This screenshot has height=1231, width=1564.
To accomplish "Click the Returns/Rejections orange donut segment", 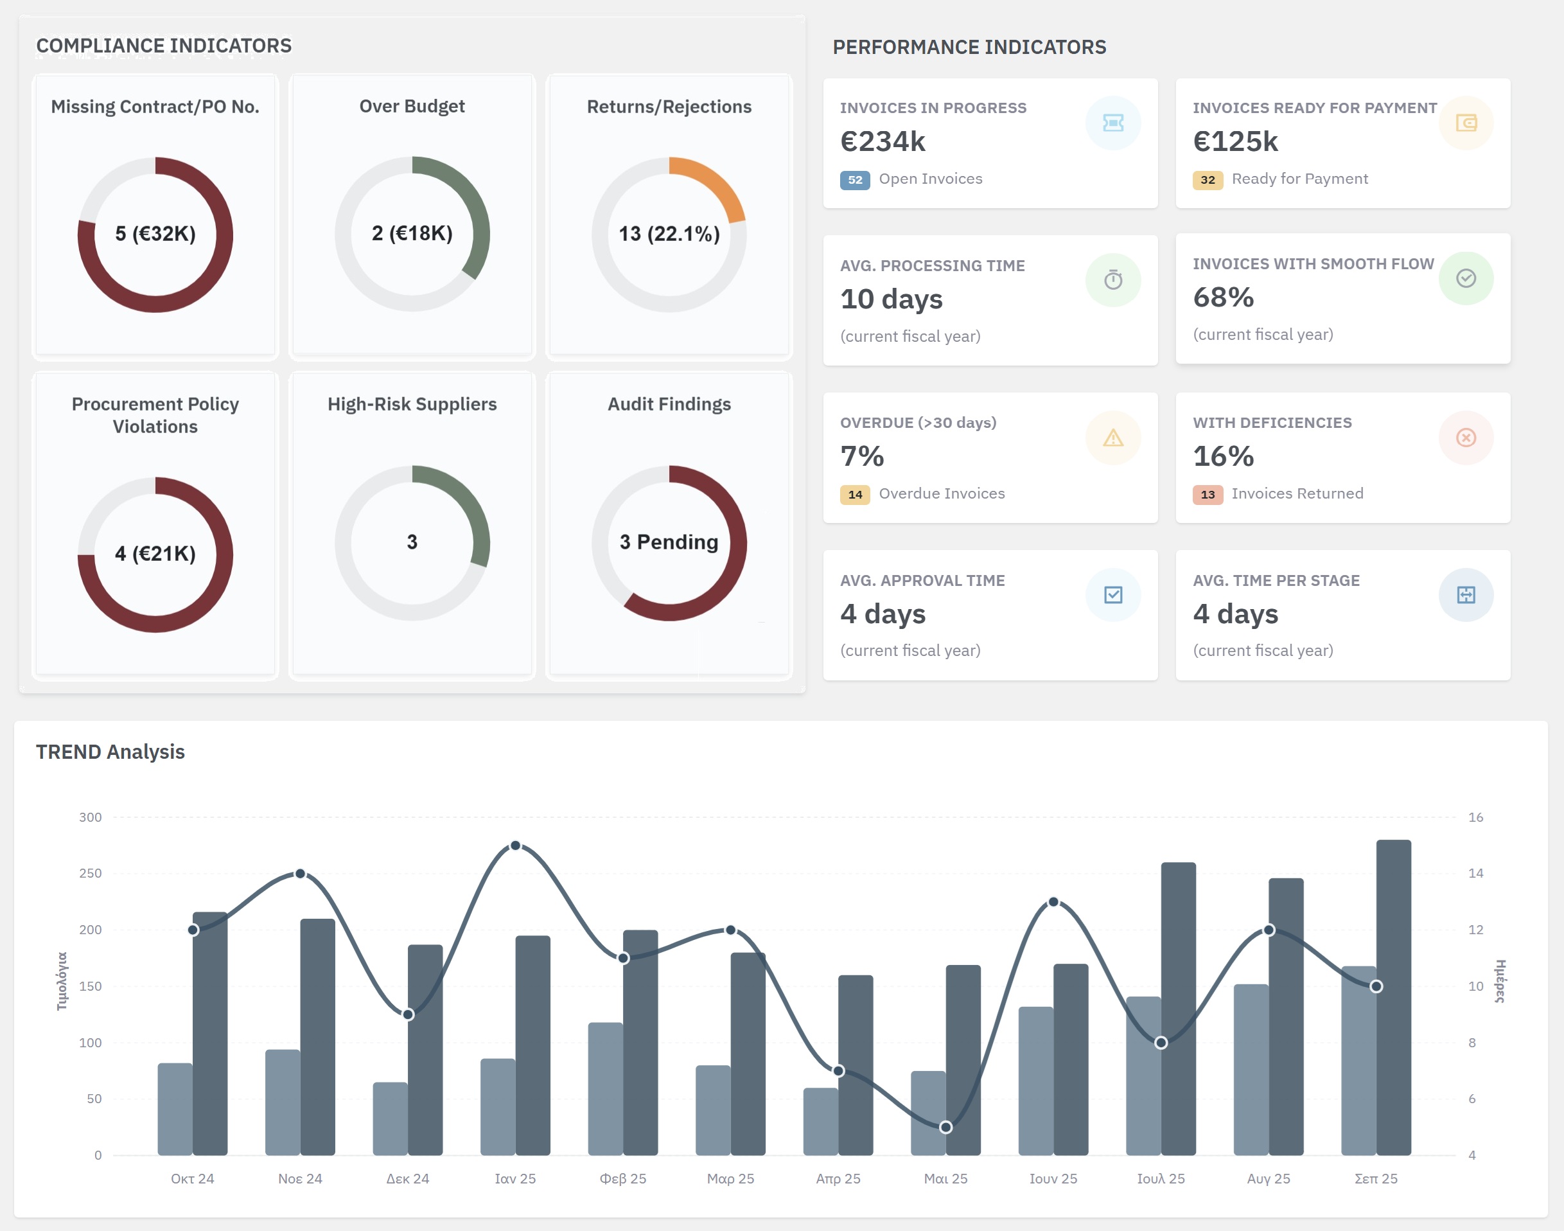I will pos(716,182).
